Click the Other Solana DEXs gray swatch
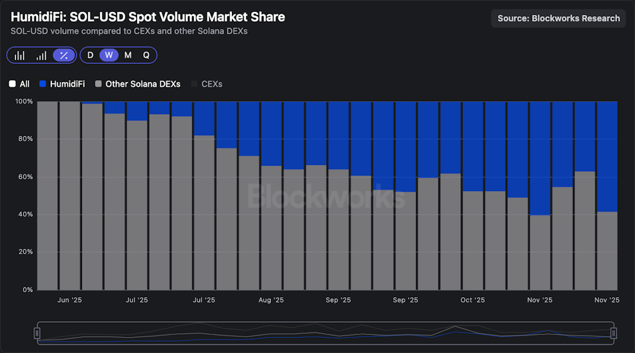 point(99,84)
